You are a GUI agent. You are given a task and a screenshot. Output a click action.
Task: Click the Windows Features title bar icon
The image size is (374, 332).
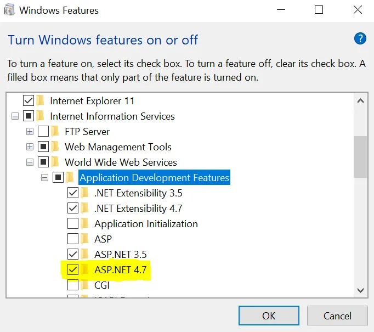(x=9, y=10)
